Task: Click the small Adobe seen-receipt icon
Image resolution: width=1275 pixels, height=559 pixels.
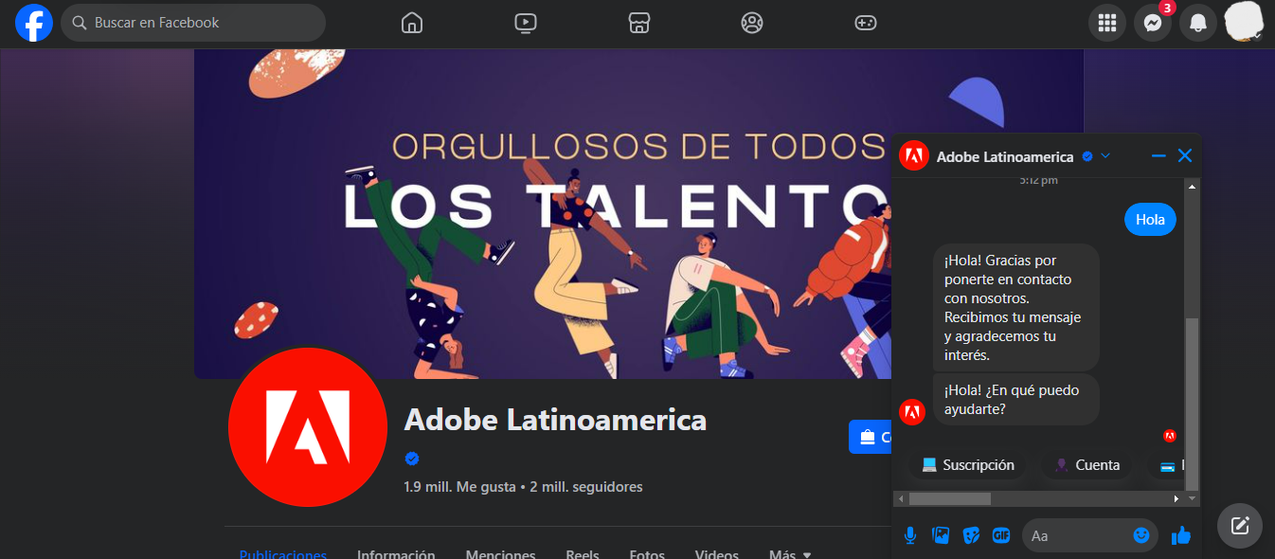Action: [1170, 436]
